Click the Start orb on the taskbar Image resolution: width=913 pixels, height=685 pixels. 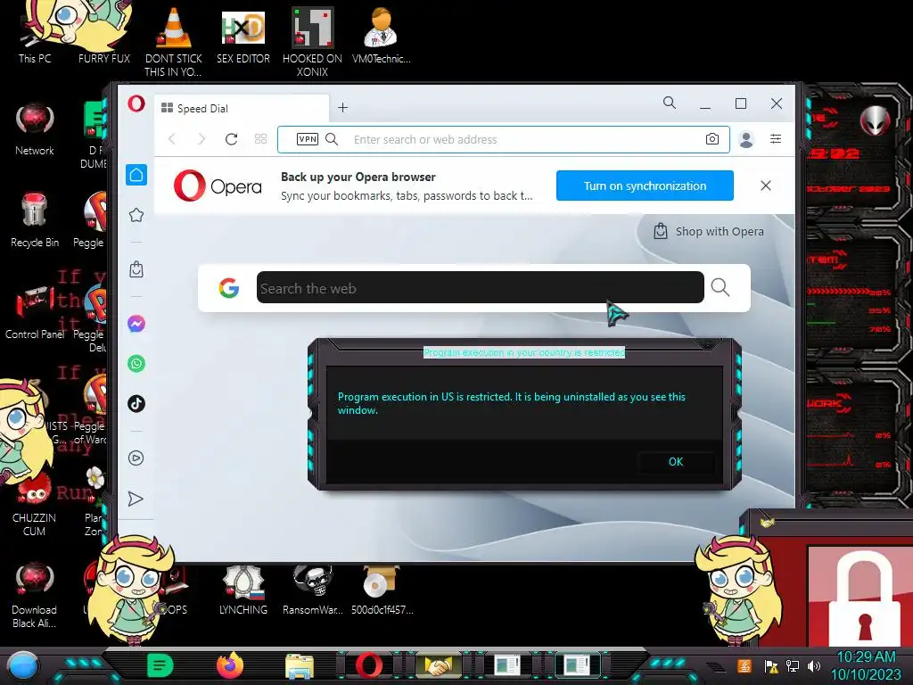tap(22, 665)
